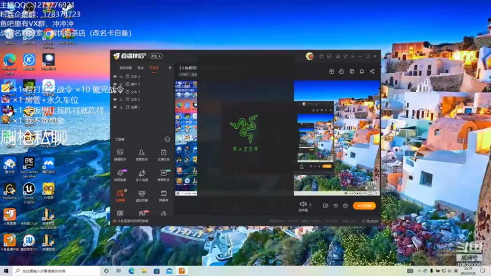
Task: Click the Windows Start button
Action: coord(6,271)
